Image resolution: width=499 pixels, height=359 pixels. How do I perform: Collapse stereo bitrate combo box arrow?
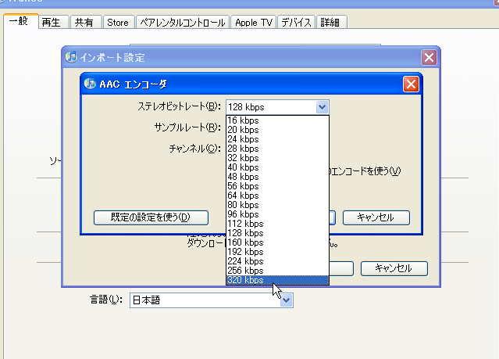pyautogui.click(x=322, y=107)
